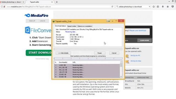Click the transfer rate value 1.020 MB/sec
Viewport: 176px width, 99px height.
pos(75,39)
